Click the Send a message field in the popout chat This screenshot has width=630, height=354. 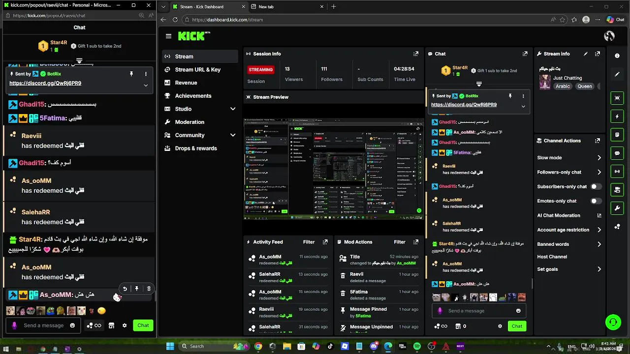tap(44, 325)
